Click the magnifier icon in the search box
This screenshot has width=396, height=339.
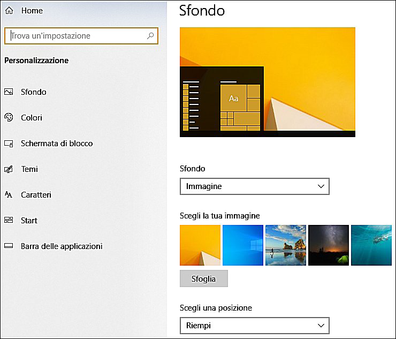pyautogui.click(x=151, y=36)
